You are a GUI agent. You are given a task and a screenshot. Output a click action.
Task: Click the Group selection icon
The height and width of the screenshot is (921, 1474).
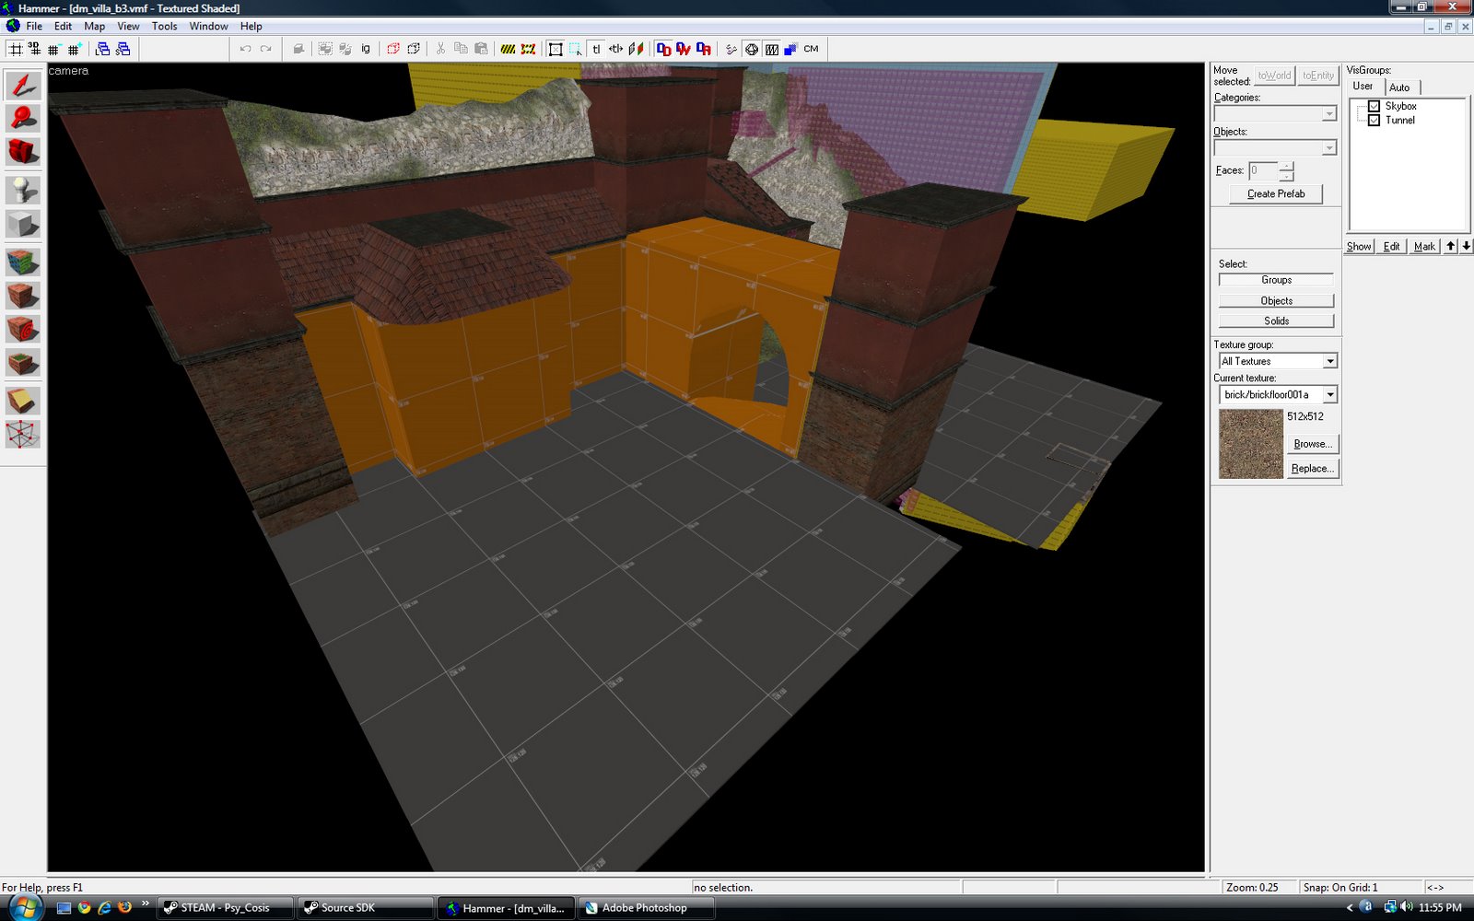[325, 49]
